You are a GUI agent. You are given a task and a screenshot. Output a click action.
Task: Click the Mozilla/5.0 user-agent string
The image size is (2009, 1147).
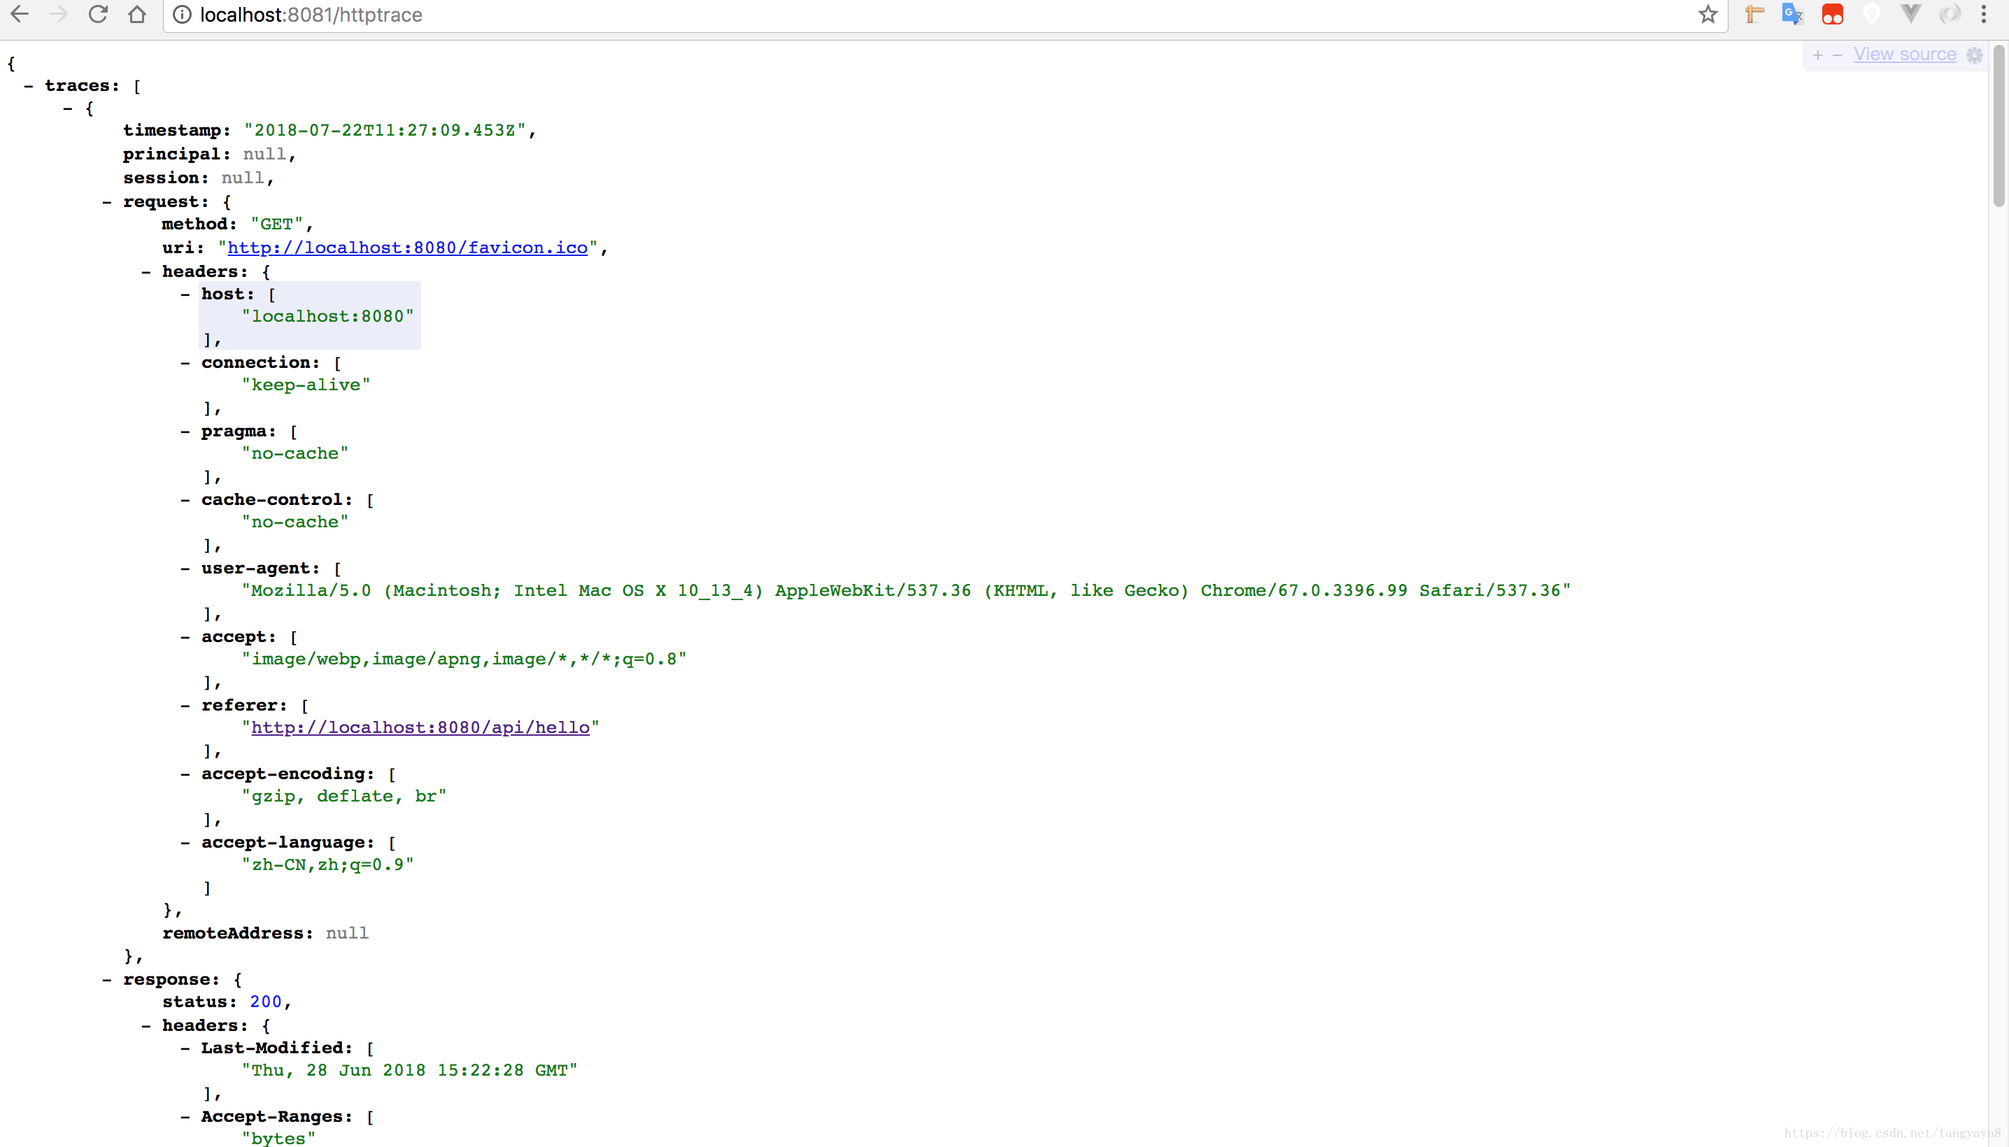point(906,590)
